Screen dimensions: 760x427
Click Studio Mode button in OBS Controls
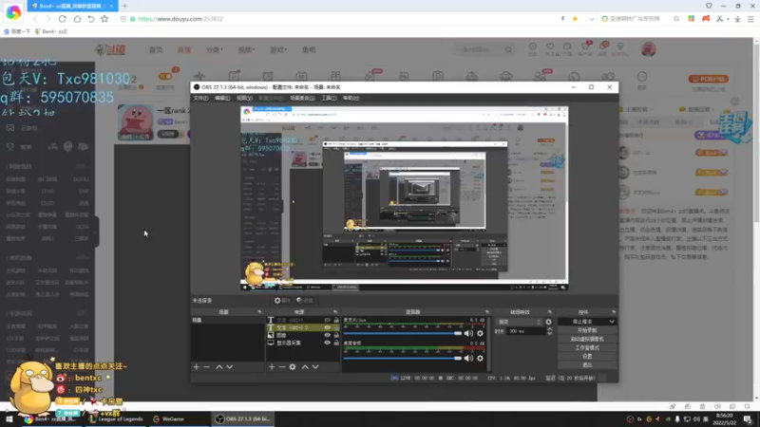(587, 347)
